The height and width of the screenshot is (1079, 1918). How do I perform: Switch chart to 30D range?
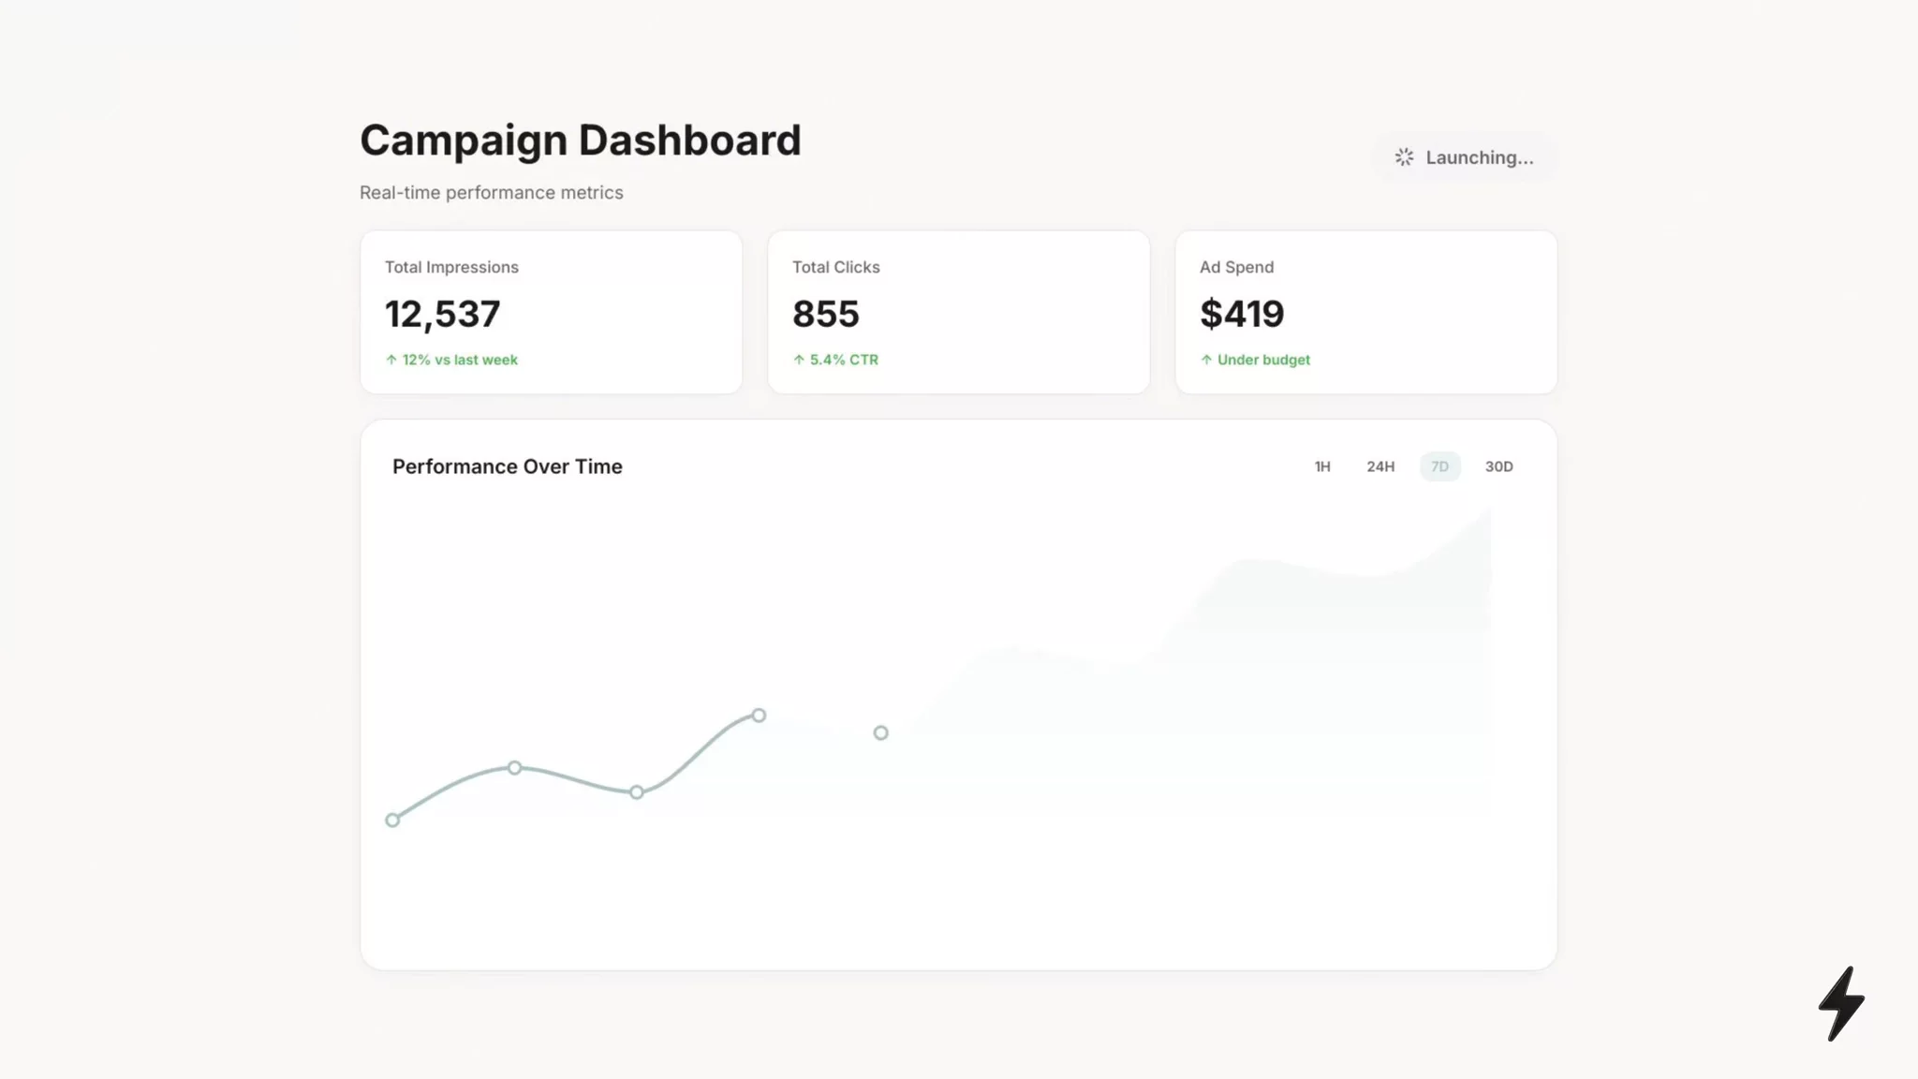pos(1498,466)
